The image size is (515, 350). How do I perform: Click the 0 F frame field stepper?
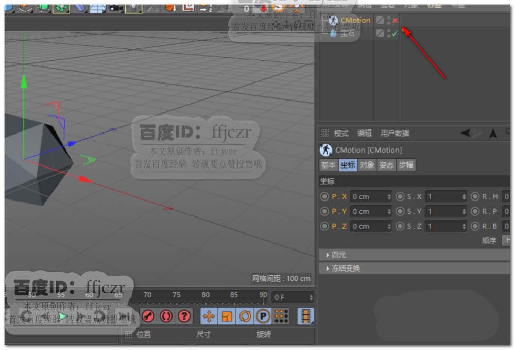click(x=311, y=297)
